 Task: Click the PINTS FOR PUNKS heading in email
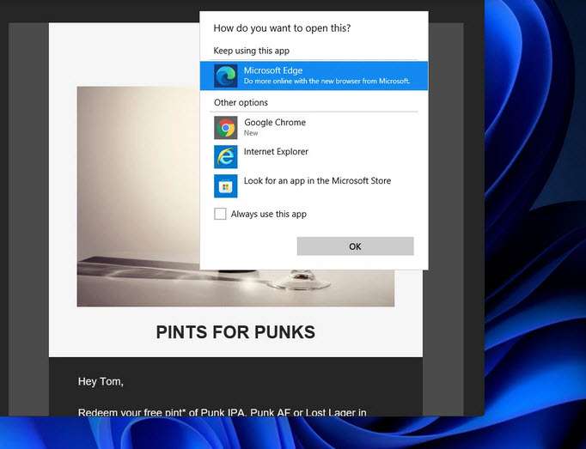[x=235, y=332]
